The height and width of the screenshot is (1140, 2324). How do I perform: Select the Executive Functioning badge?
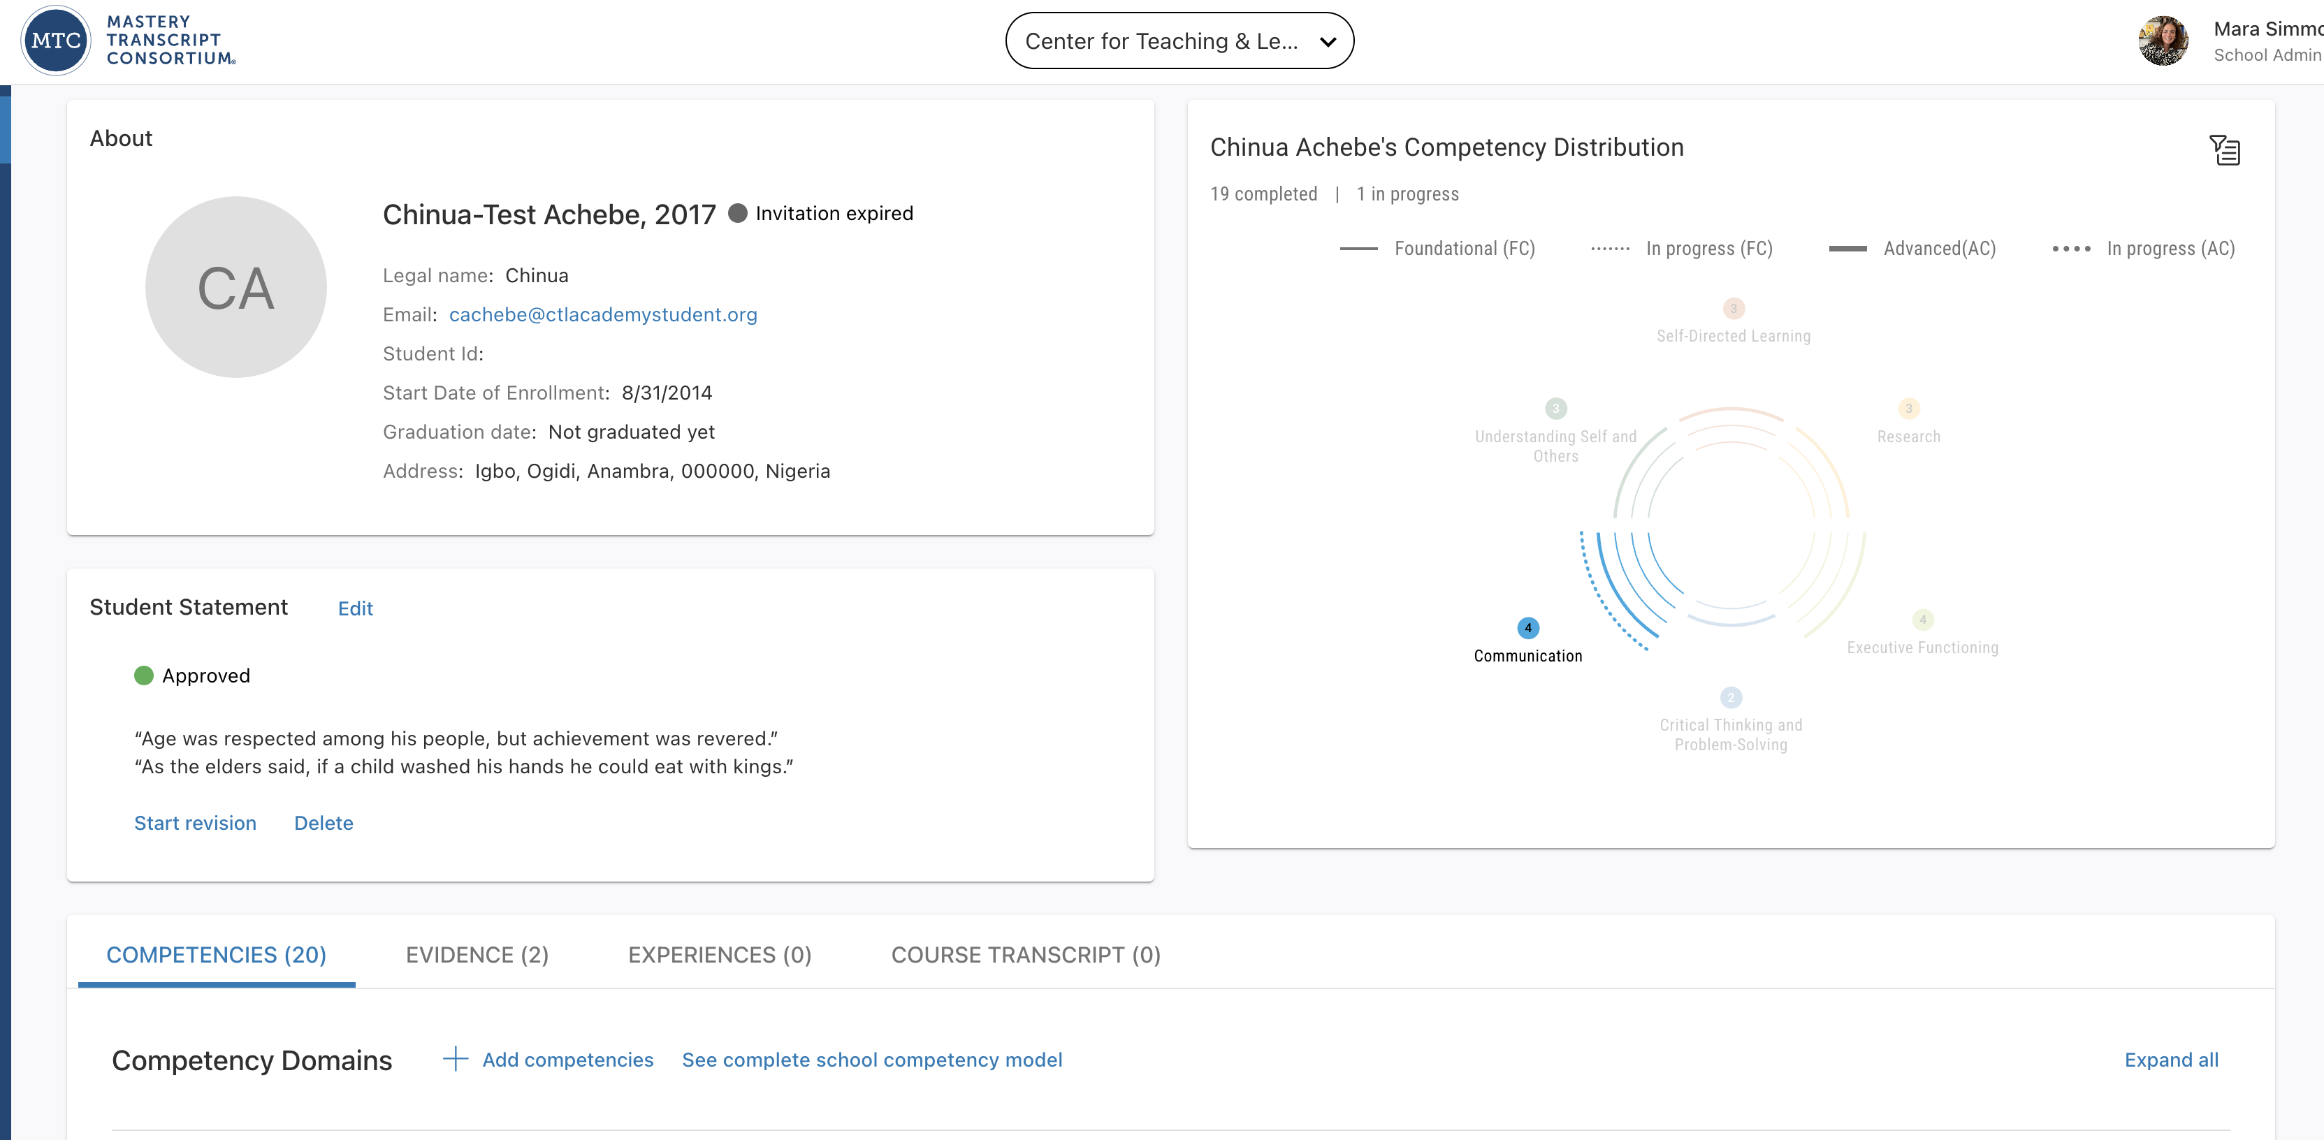click(x=1922, y=620)
